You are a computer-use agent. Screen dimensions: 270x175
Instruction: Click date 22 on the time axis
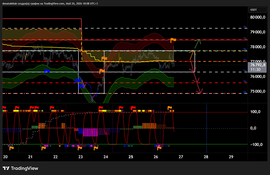tap(56, 157)
